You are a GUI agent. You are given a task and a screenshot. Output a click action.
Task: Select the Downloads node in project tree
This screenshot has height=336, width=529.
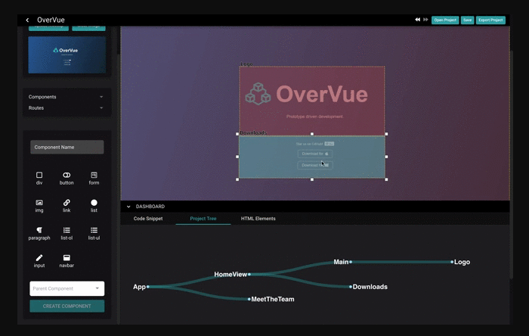368,287
